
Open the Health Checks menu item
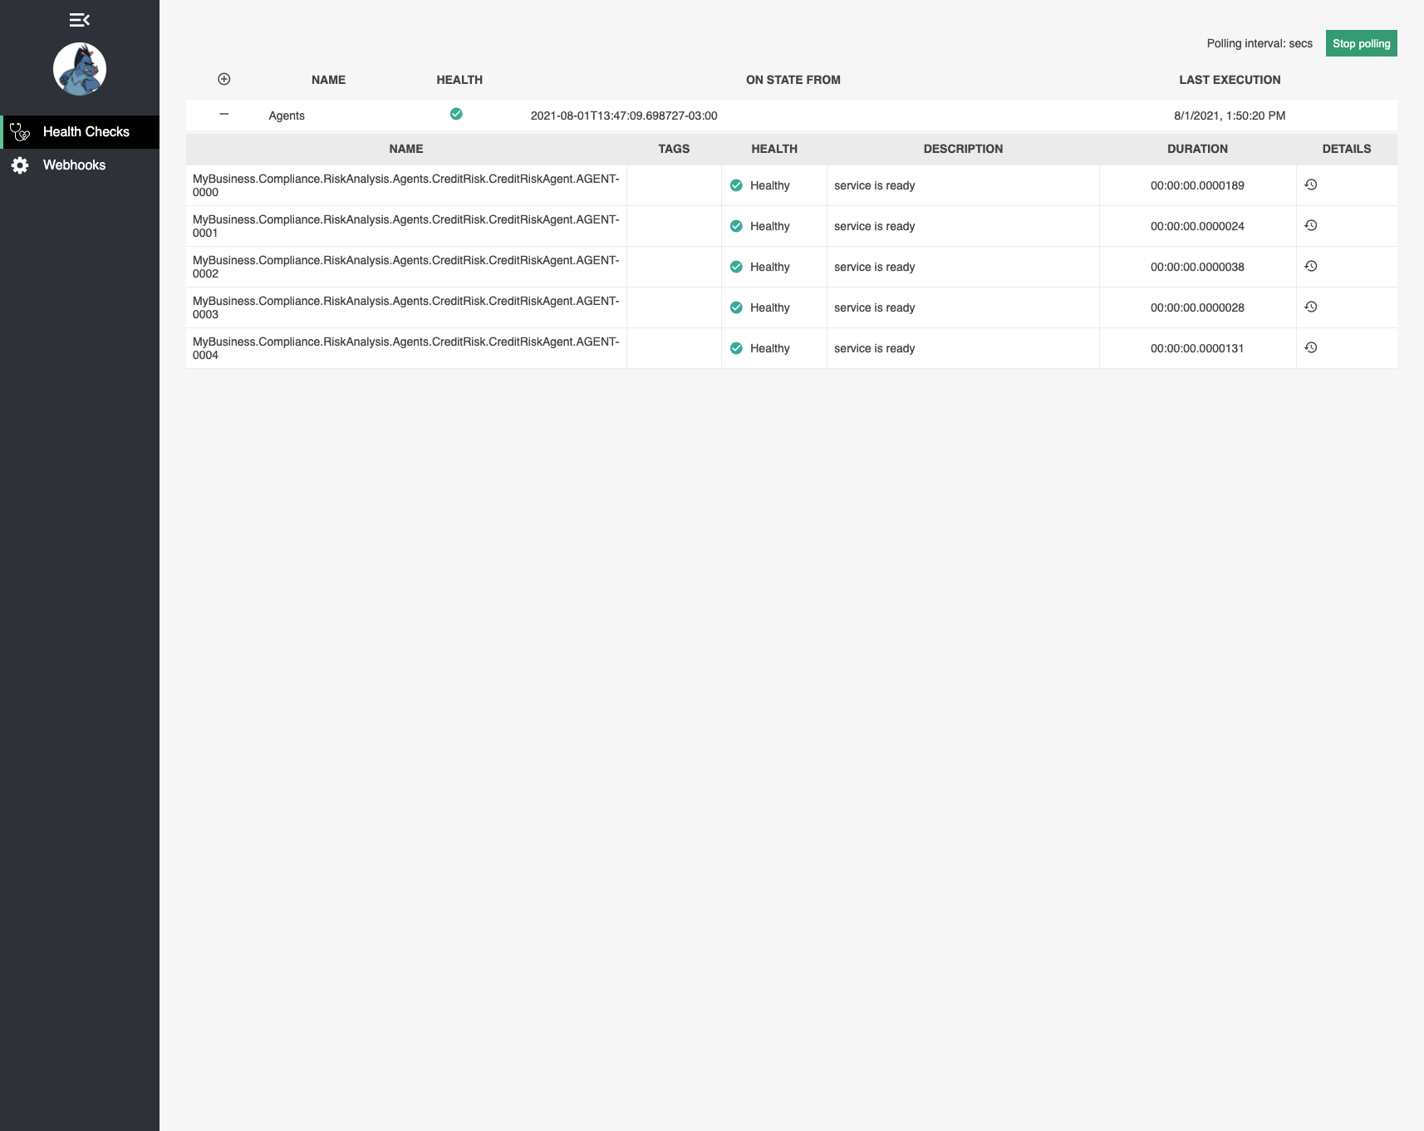[x=80, y=132]
